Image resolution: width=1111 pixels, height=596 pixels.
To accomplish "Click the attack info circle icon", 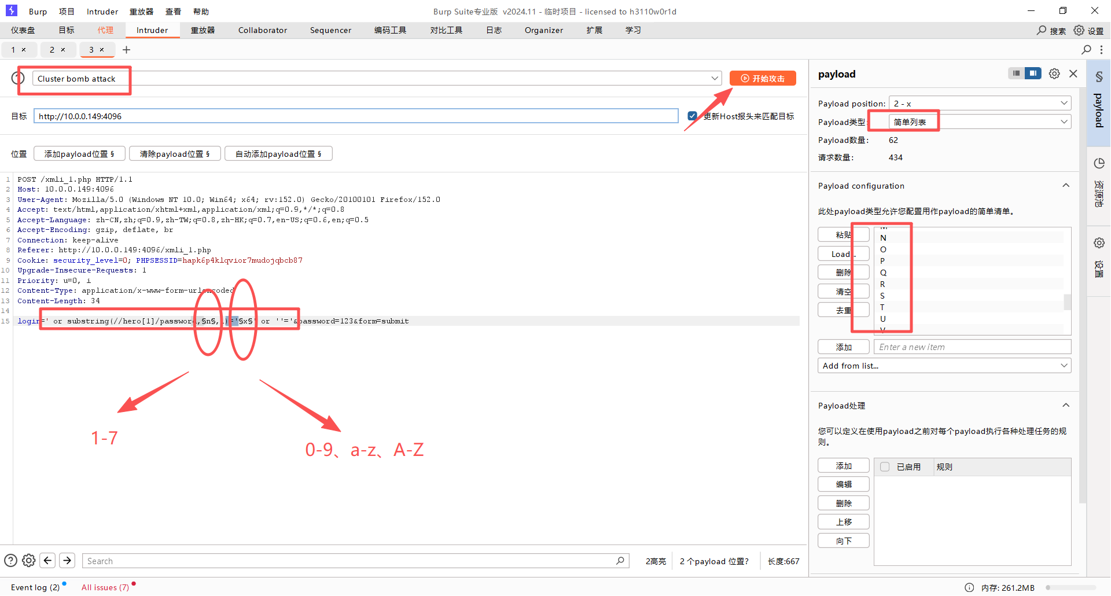I will (x=18, y=78).
